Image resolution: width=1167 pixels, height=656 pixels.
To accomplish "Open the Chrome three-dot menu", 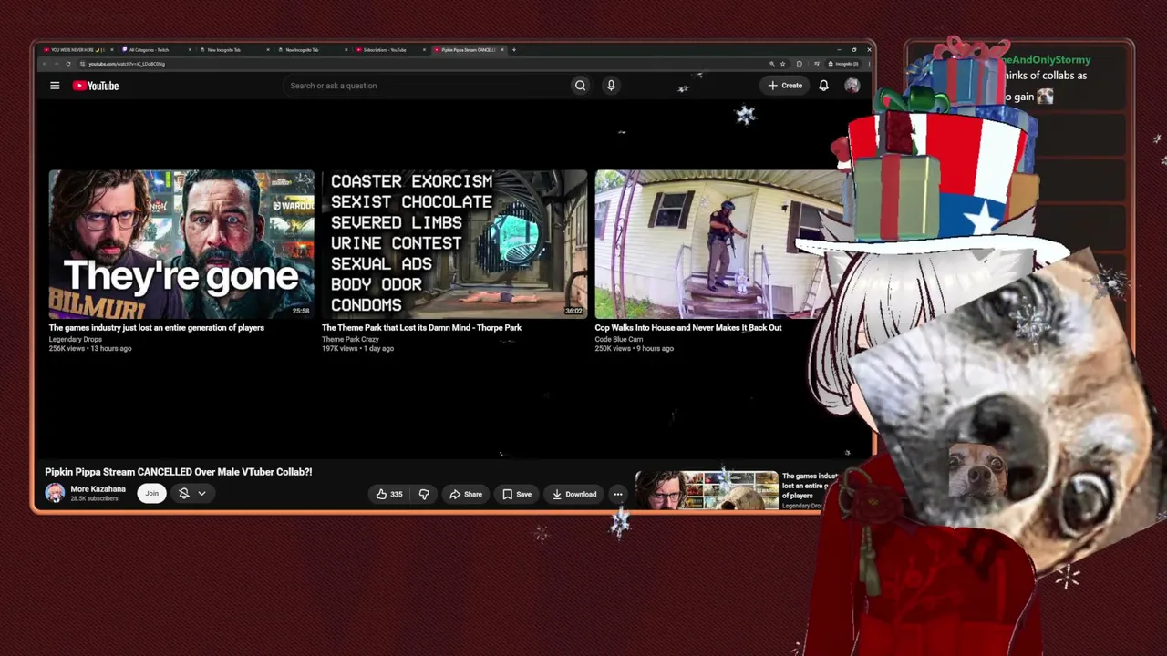I will [867, 64].
